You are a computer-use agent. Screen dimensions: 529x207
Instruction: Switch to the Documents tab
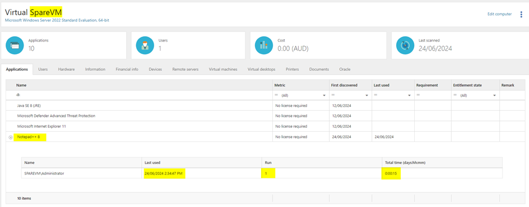pyautogui.click(x=319, y=69)
